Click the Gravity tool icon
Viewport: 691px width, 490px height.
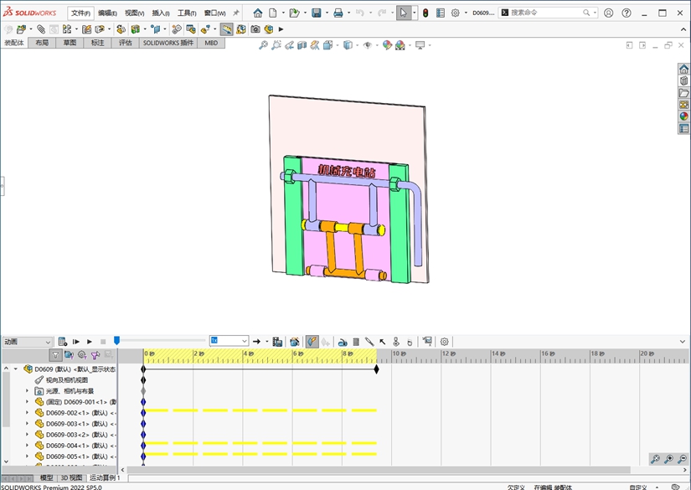[410, 342]
